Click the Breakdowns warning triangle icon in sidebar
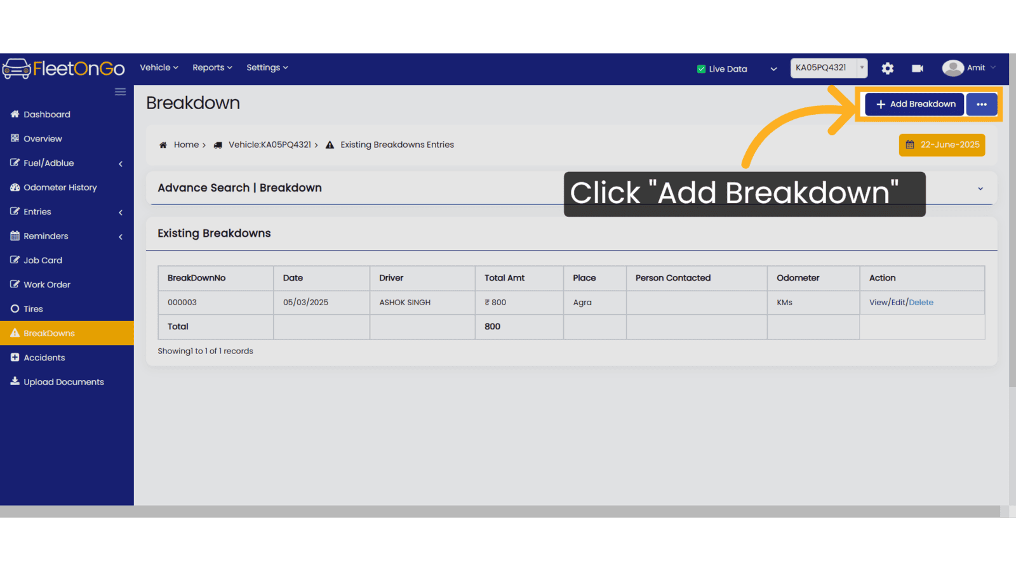 (15, 333)
